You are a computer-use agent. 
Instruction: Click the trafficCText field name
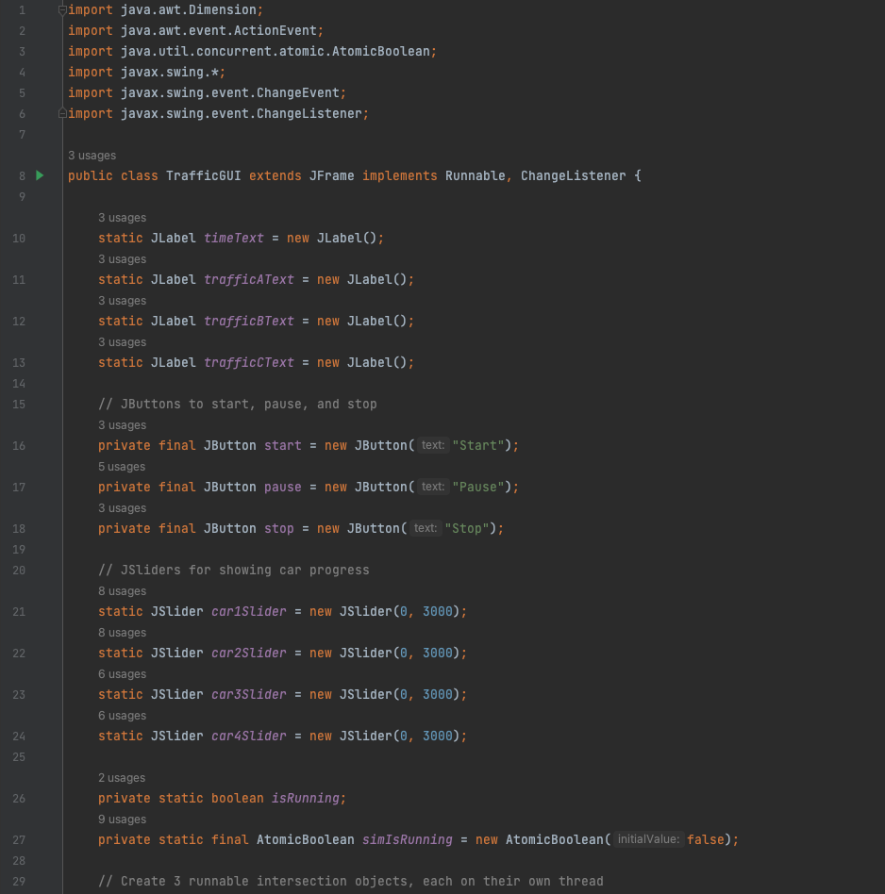[249, 363]
